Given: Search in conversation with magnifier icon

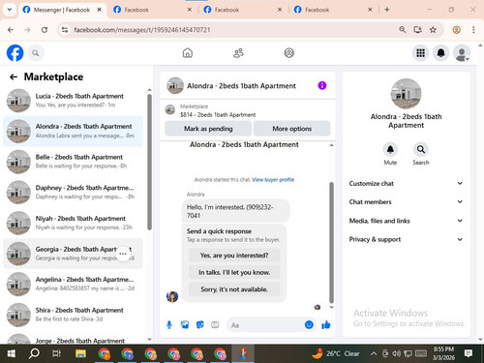Looking at the screenshot, I should [x=421, y=149].
